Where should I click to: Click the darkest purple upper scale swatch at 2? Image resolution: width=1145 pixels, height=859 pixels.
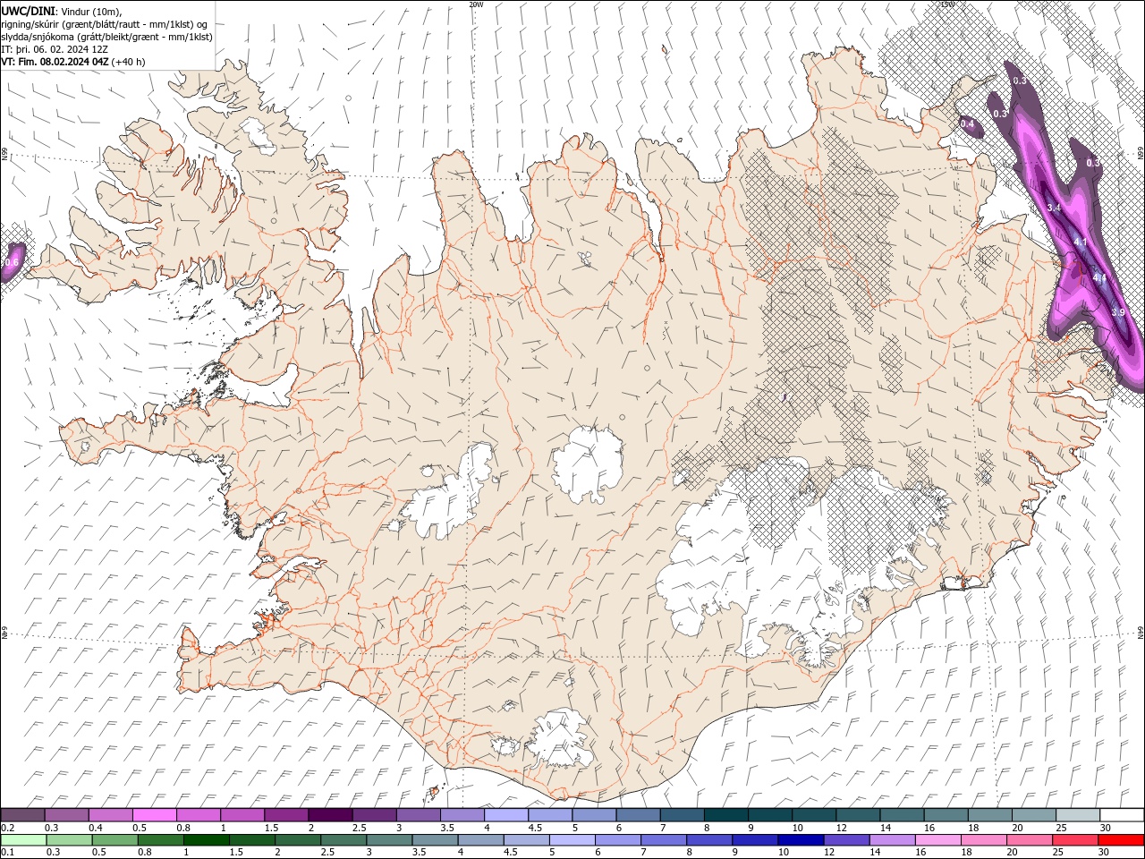point(330,815)
